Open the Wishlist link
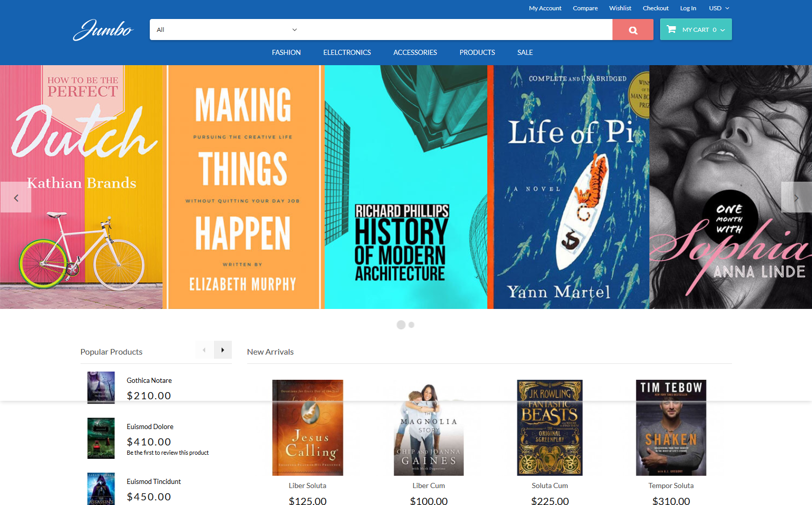Screen dimensions: 812x505 coord(620,8)
